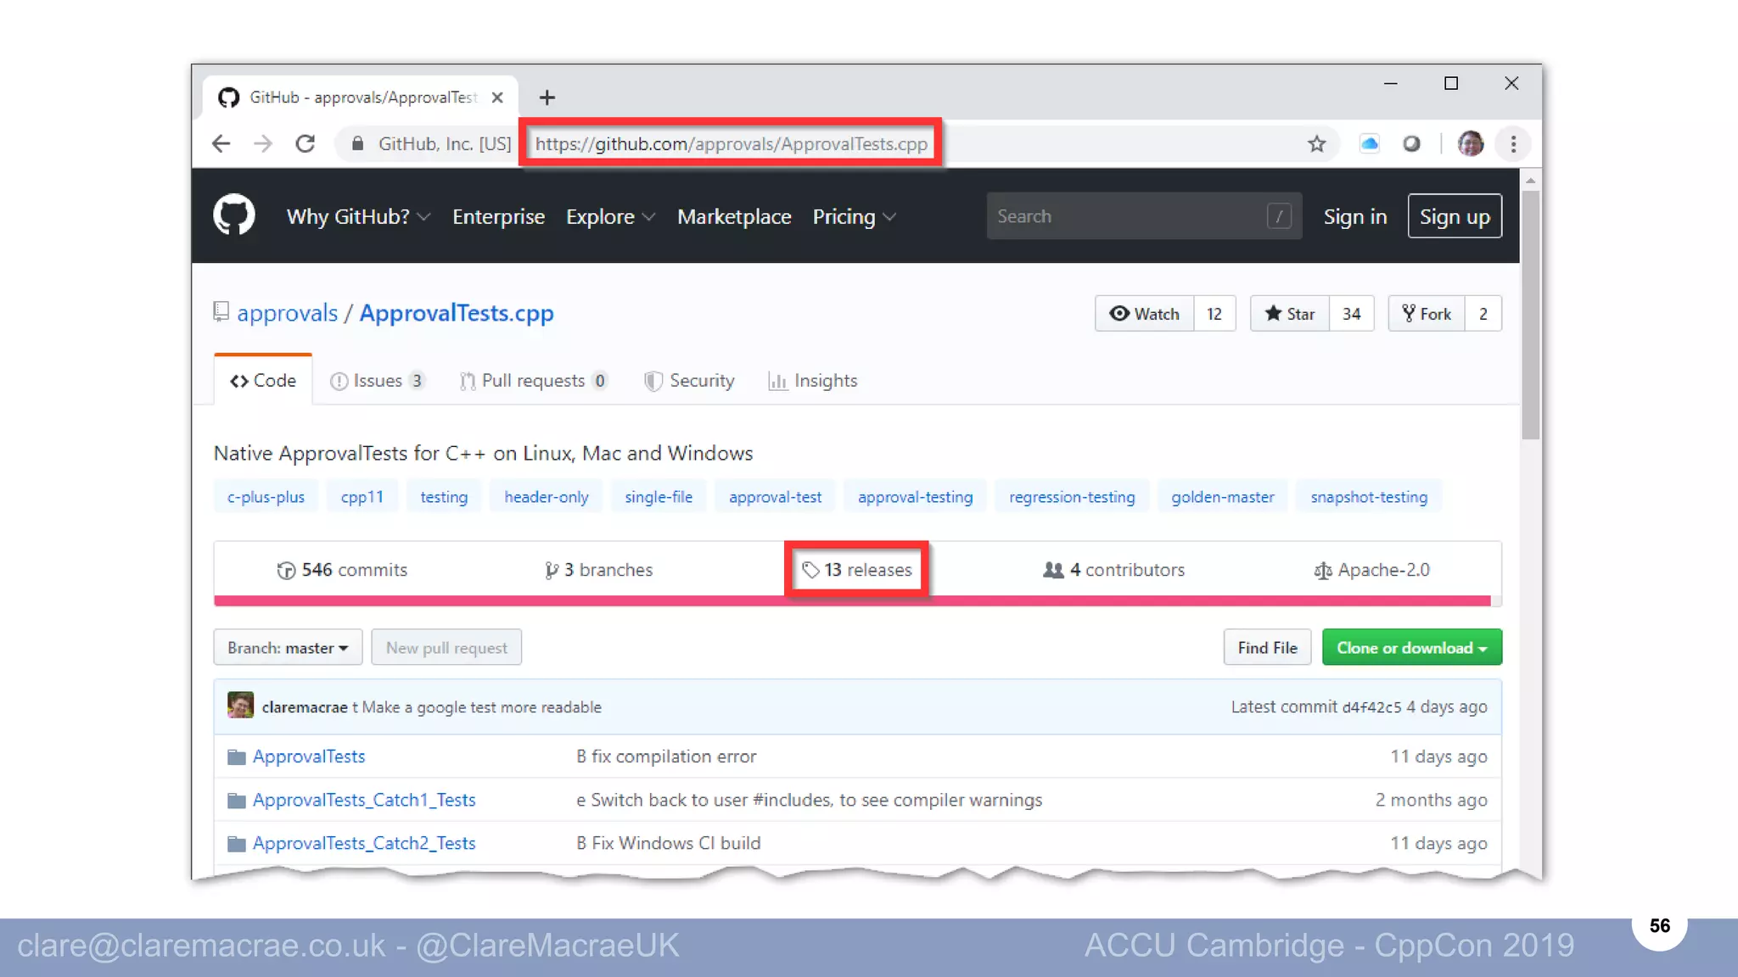The image size is (1738, 977).
Task: Open new tab with plus icon
Action: click(547, 98)
